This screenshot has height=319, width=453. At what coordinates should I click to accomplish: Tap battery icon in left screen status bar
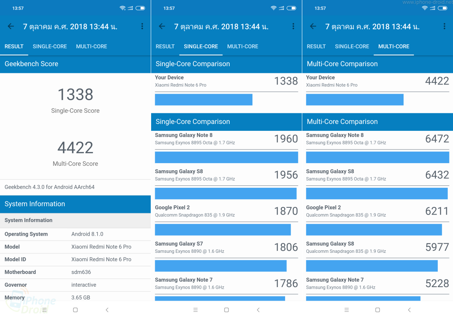click(x=140, y=8)
